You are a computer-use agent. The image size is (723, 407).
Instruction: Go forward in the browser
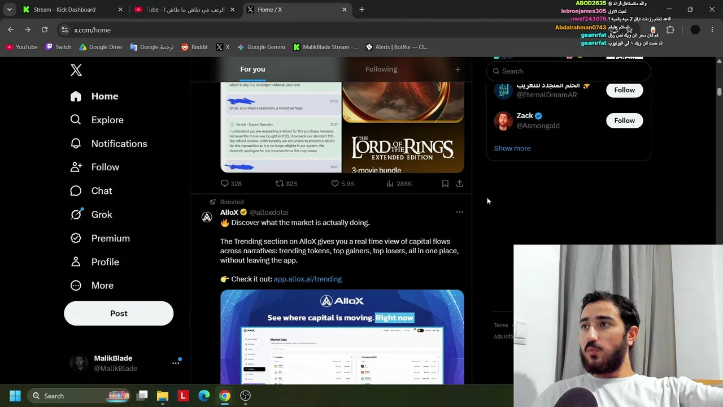click(28, 30)
